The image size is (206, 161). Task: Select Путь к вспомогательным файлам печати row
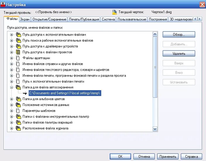53,81
